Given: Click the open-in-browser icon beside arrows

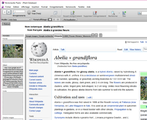Looking at the screenshot, I should [101, 35].
